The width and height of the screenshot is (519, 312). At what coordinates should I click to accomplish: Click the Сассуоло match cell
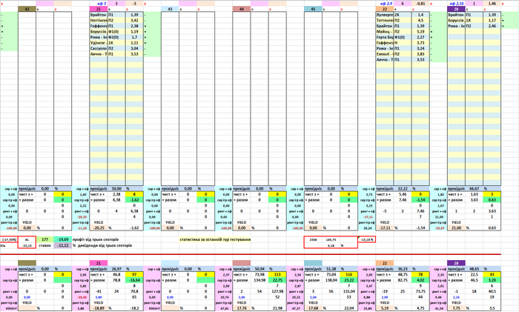tap(99, 48)
